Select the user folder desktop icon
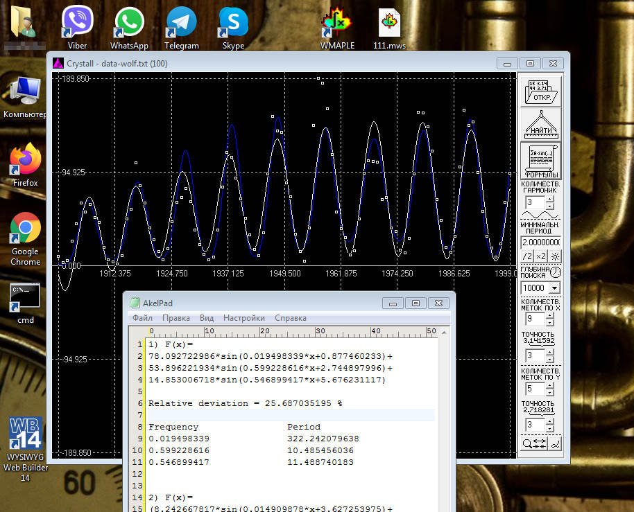The width and height of the screenshot is (634, 512). 24,27
